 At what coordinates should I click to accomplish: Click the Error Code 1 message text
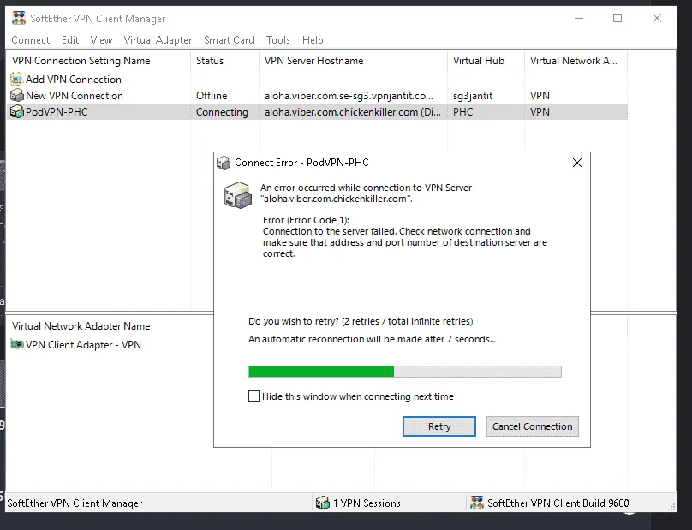[x=405, y=236]
